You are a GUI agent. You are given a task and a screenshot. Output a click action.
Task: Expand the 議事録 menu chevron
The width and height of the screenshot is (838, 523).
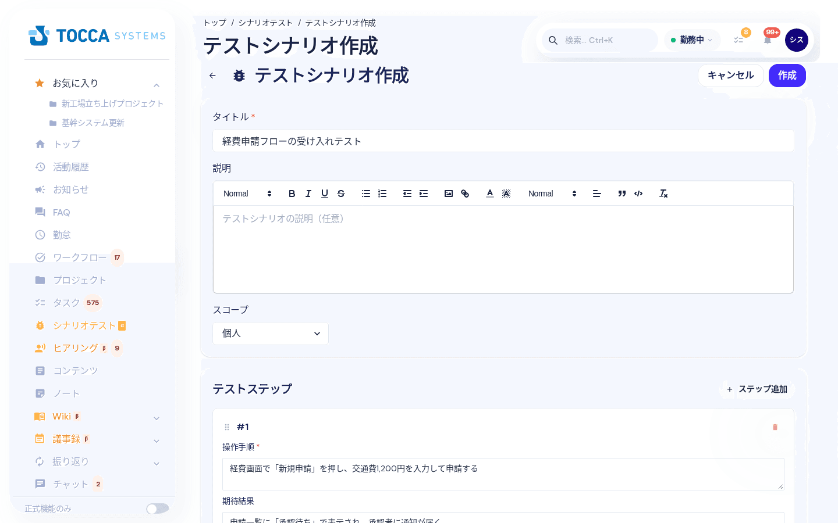click(157, 440)
